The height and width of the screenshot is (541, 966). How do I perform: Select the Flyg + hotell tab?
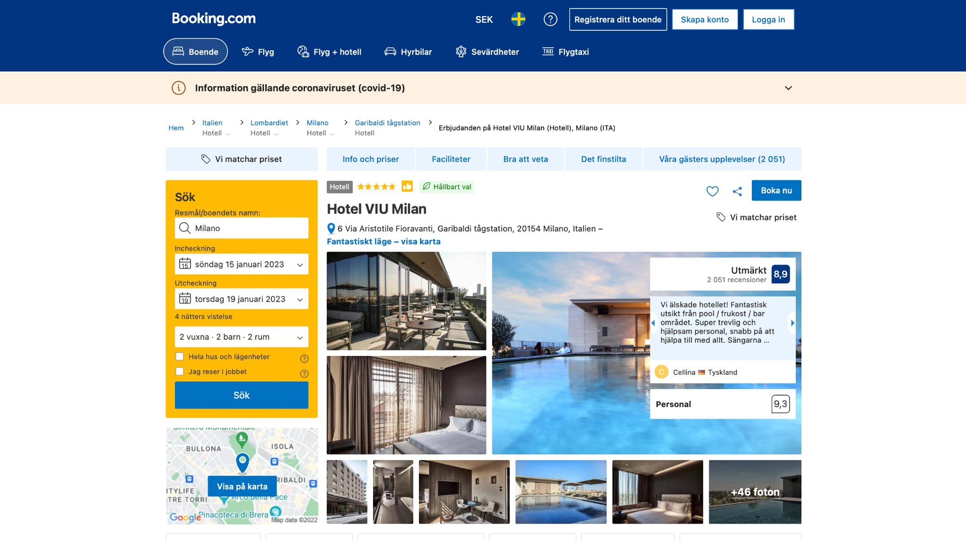(x=329, y=51)
